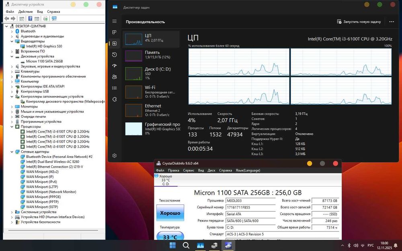Viewport: 402px width, 251px height.
Task: Collapse DESKTOP-Q3M7N4B root node
Action: coord(7,26)
